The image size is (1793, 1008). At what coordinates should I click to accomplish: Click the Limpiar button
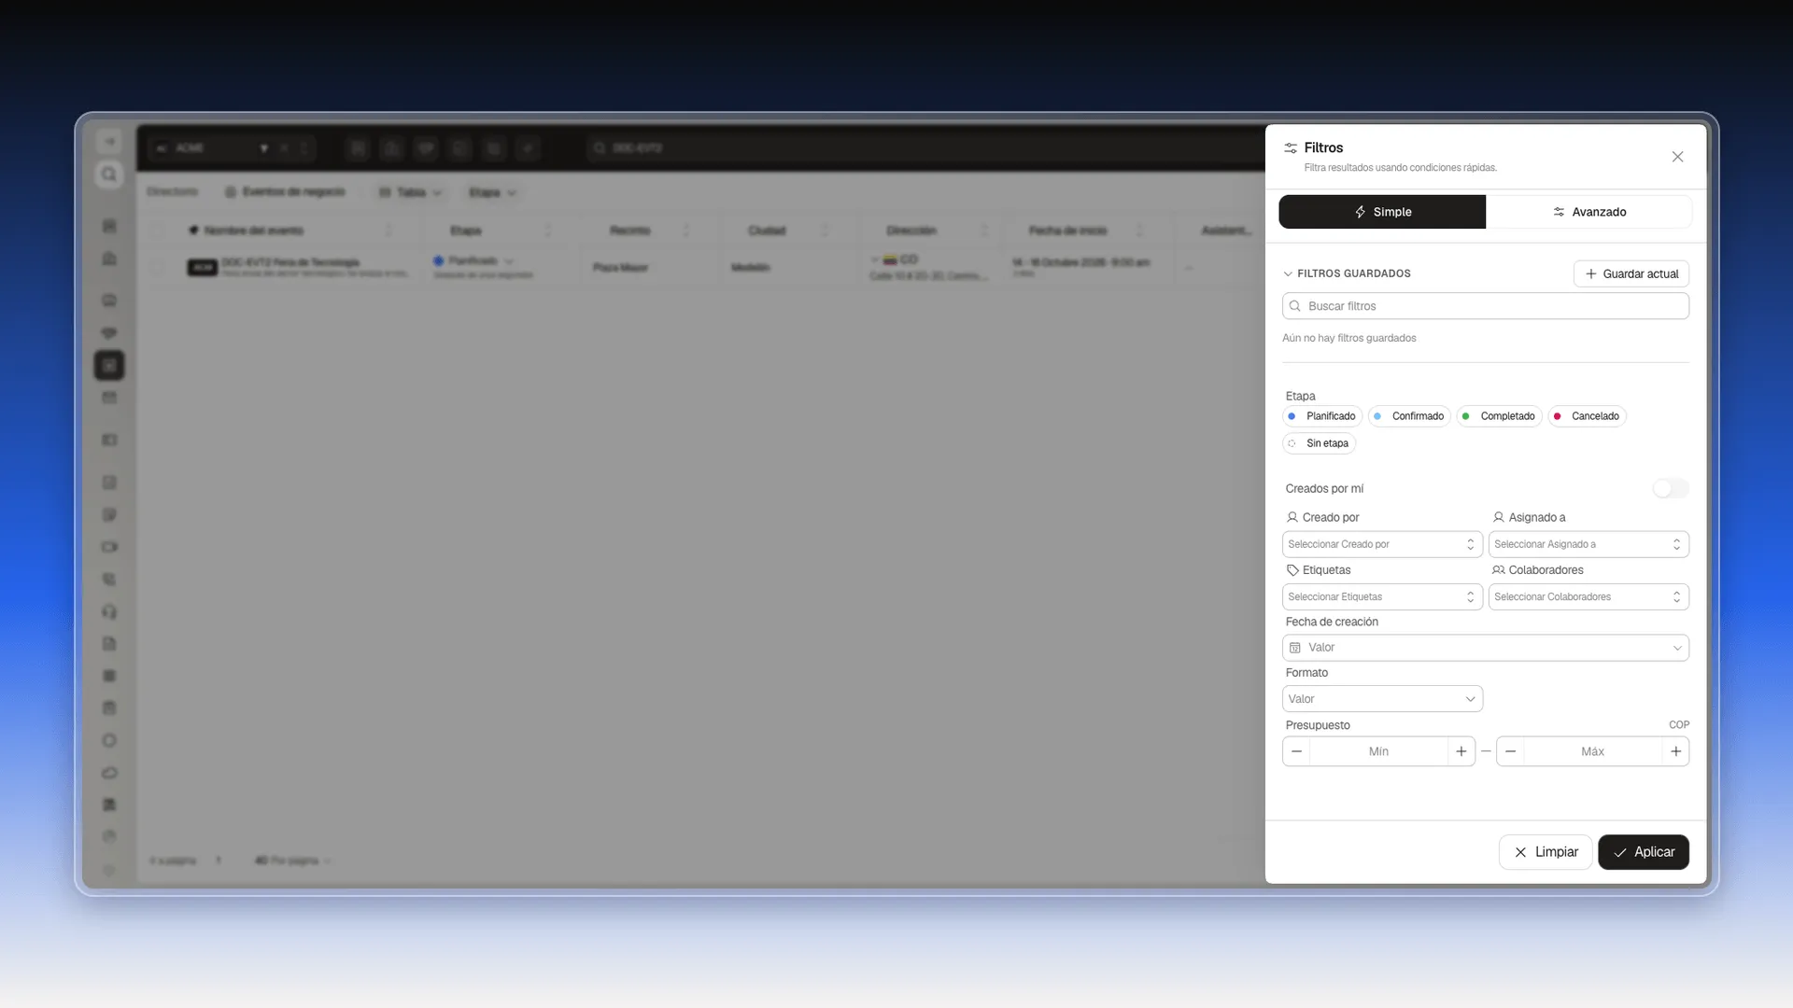(1546, 852)
